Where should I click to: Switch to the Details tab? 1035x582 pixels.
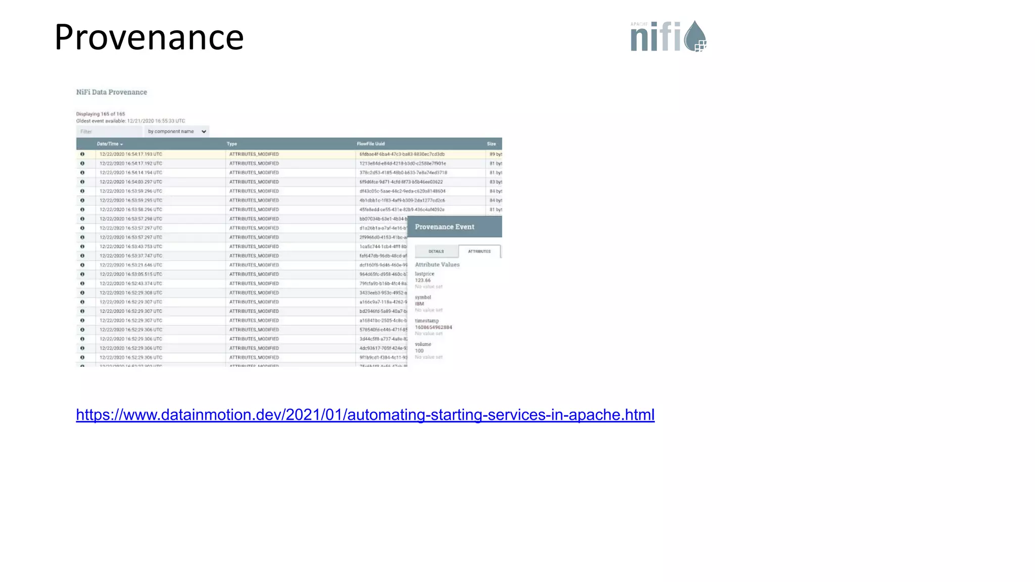436,251
